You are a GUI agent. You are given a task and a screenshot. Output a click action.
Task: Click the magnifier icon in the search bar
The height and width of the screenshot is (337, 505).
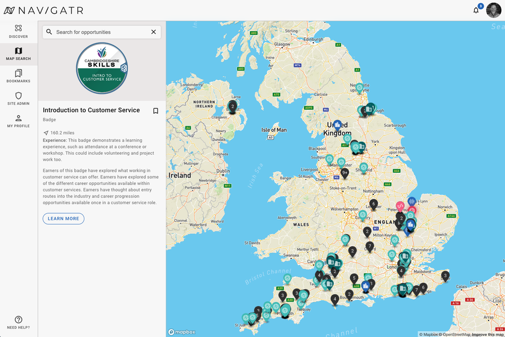49,31
